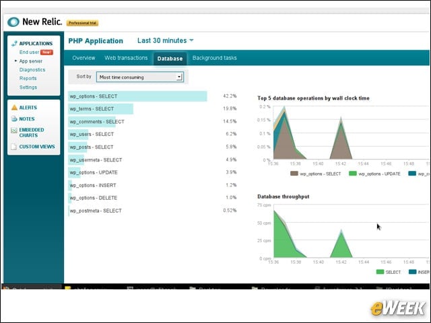The width and height of the screenshot is (431, 323).
Task: Click the New Relic logo icon
Action: tap(13, 22)
